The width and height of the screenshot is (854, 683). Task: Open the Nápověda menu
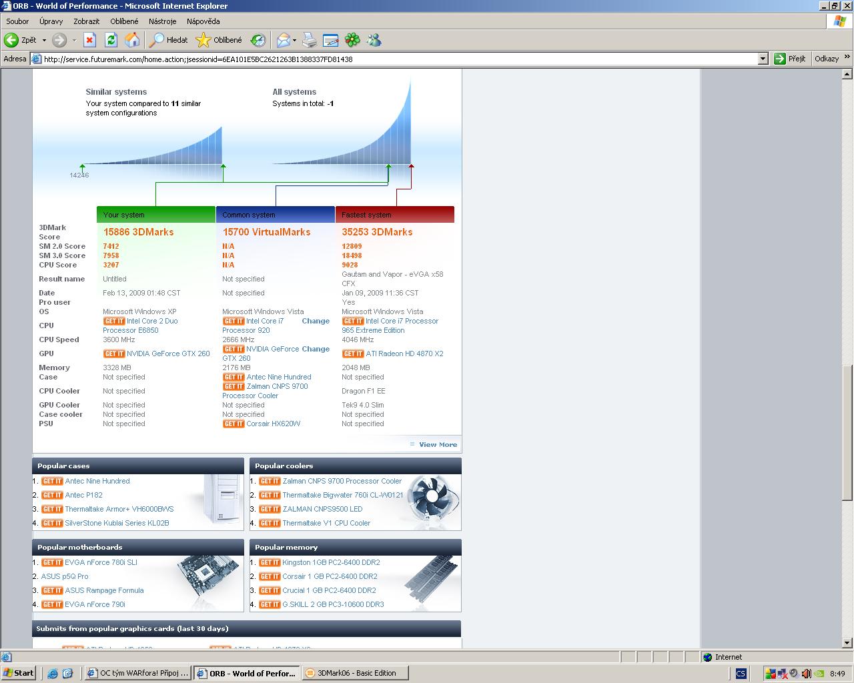click(x=203, y=21)
